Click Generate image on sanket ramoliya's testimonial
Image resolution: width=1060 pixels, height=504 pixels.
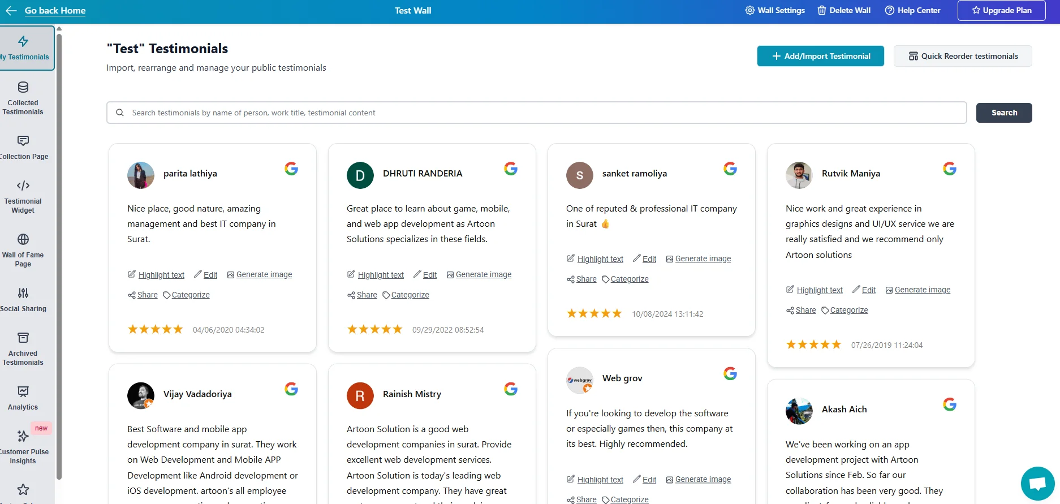coord(703,259)
